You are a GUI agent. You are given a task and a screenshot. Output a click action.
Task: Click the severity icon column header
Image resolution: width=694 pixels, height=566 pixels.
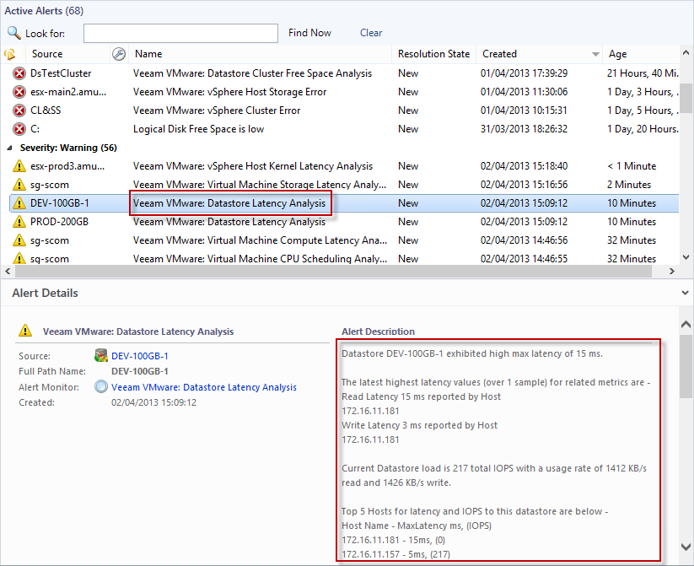(x=11, y=54)
